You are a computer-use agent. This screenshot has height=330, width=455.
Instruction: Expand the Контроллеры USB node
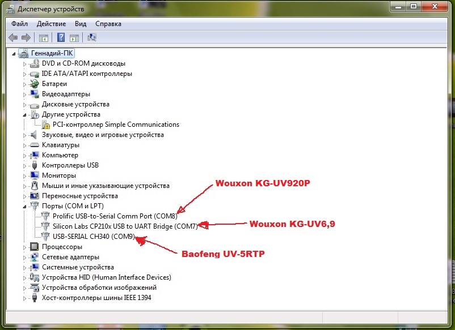(24, 166)
